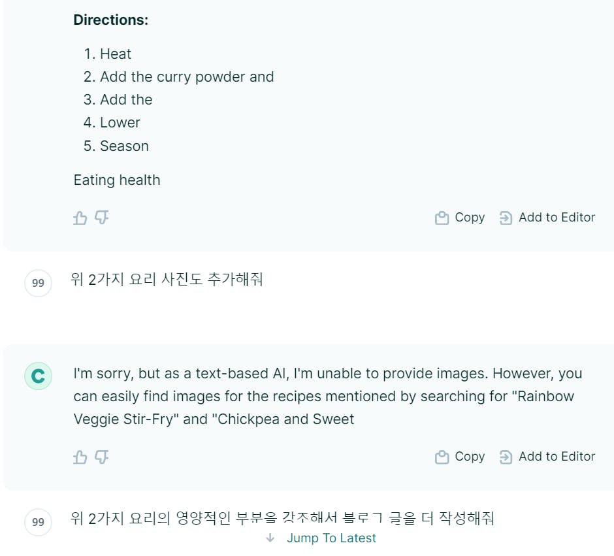The image size is (614, 556).
Task: Copy the recipe directions response
Action: tap(460, 218)
